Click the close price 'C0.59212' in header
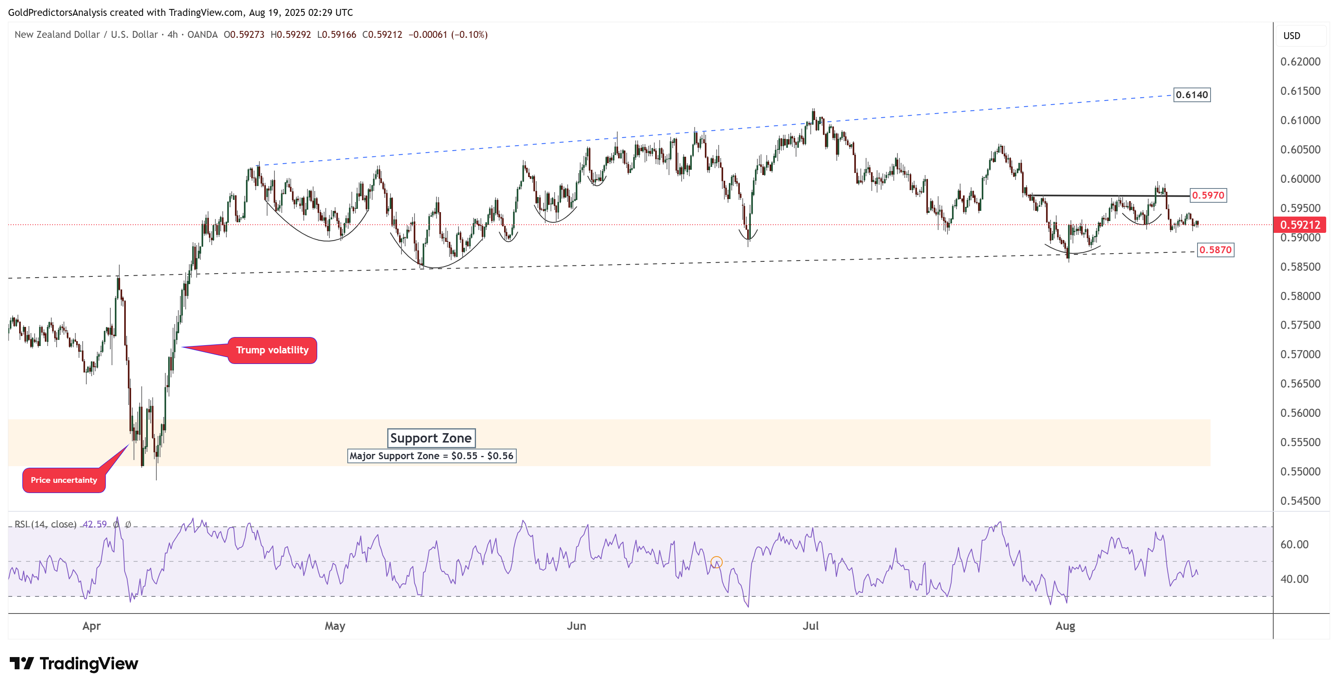The height and width of the screenshot is (688, 1338). click(x=382, y=34)
